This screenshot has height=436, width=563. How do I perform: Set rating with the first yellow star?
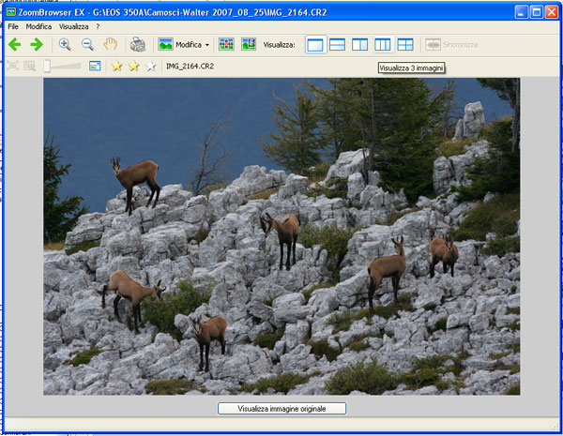tap(117, 66)
